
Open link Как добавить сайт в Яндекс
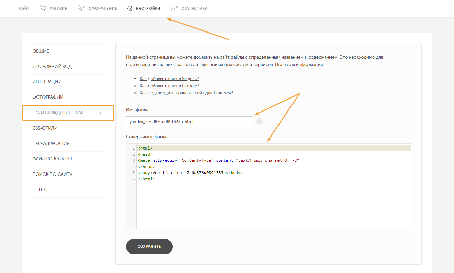(x=169, y=79)
